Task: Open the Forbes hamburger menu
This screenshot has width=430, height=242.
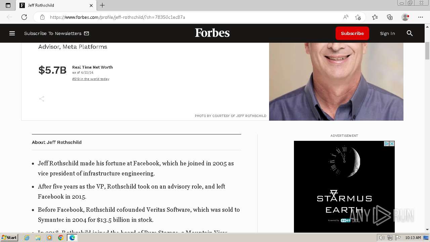Action: [x=12, y=33]
